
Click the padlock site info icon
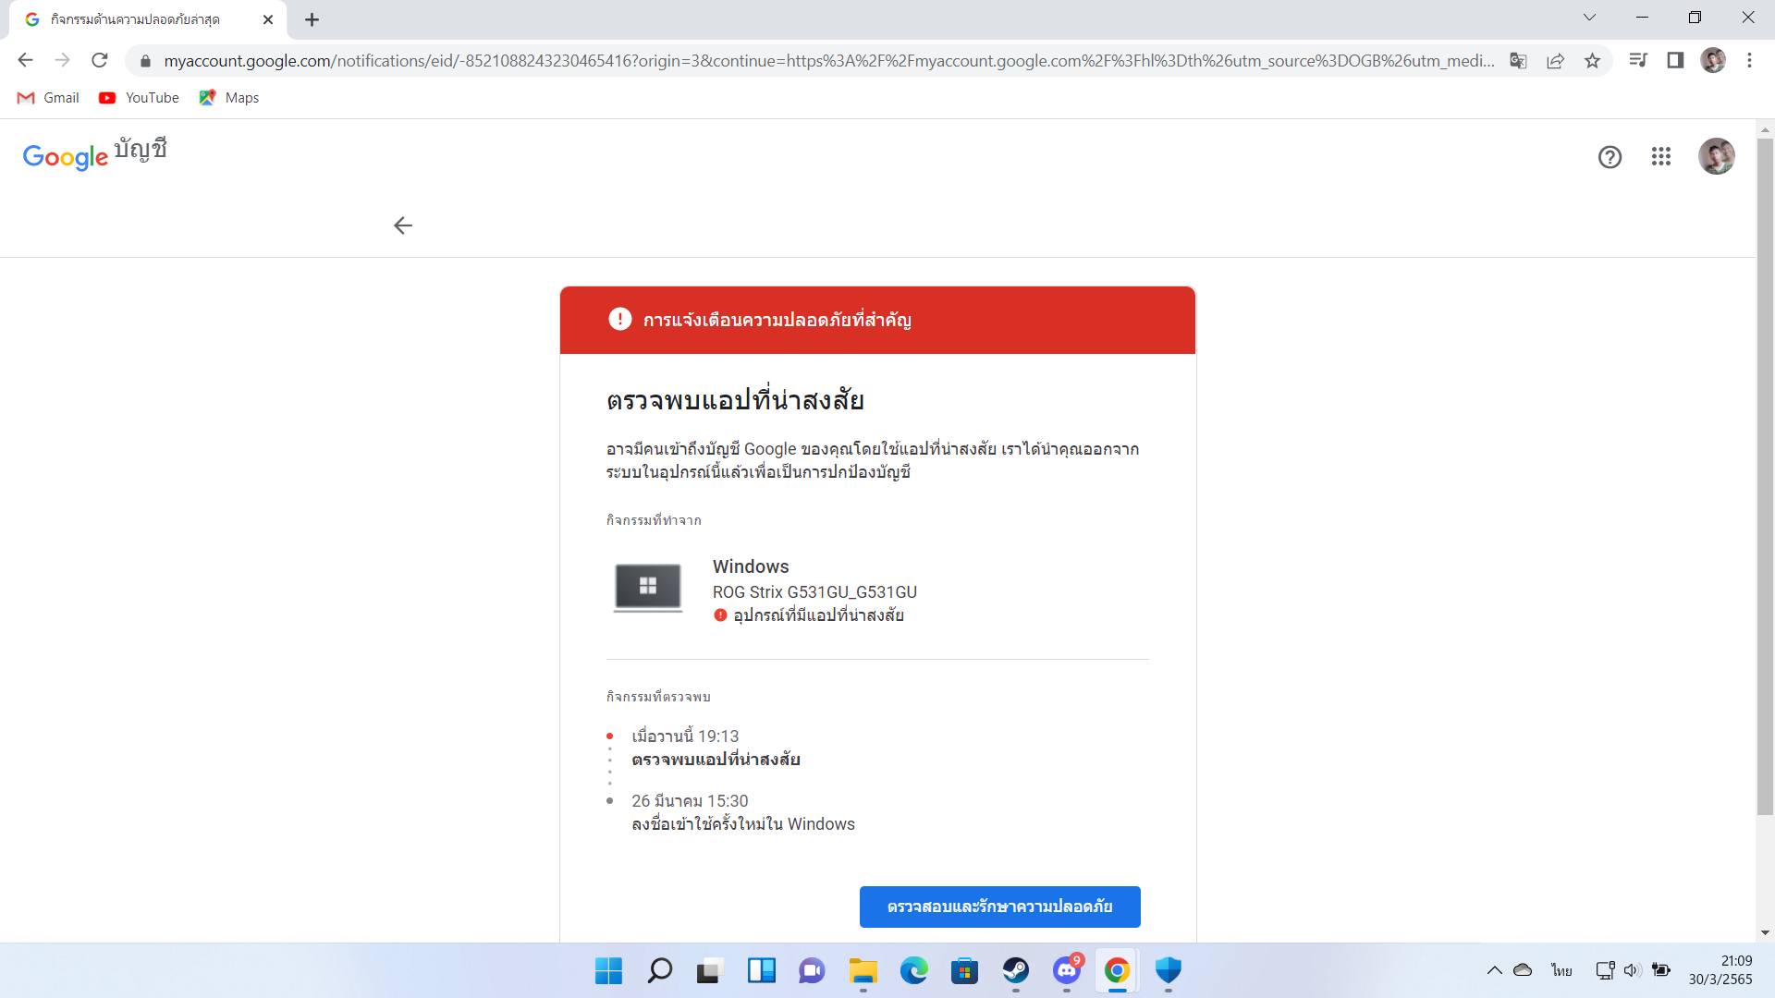(145, 61)
